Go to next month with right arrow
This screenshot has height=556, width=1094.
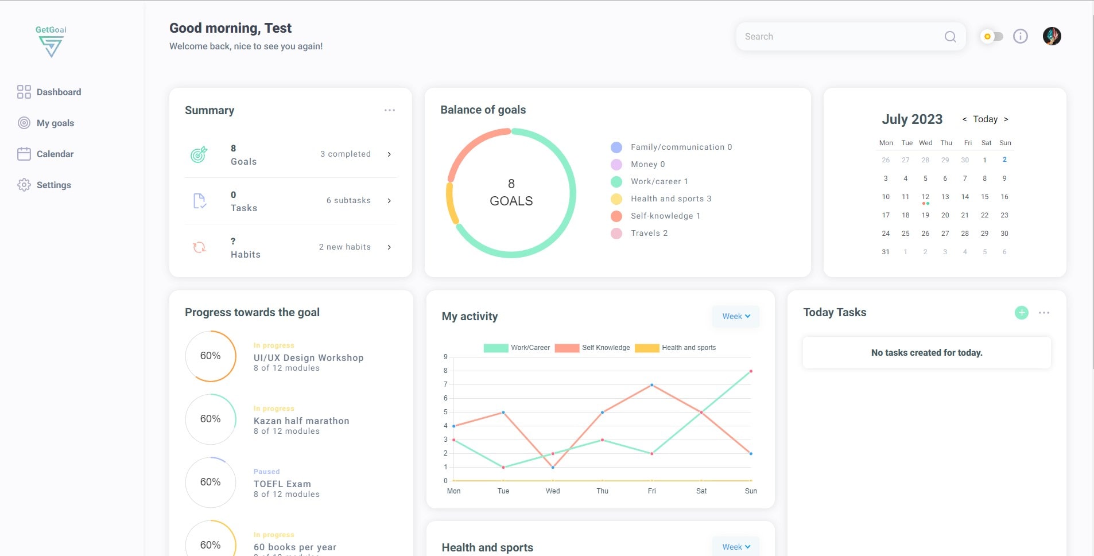click(x=1006, y=119)
